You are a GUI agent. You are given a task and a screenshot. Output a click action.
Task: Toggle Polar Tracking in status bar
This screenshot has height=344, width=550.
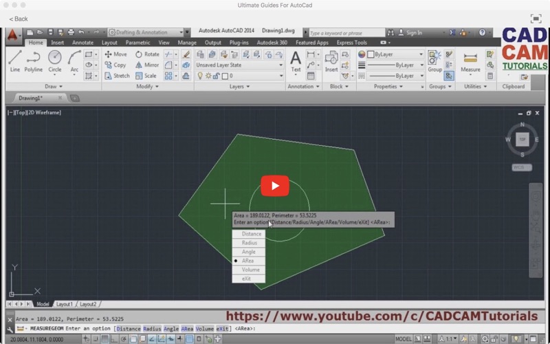[x=124, y=339]
